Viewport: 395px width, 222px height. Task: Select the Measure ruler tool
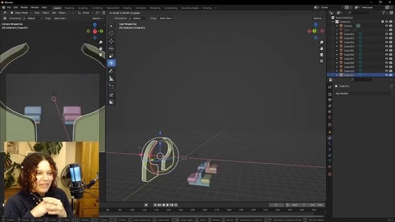[111, 78]
